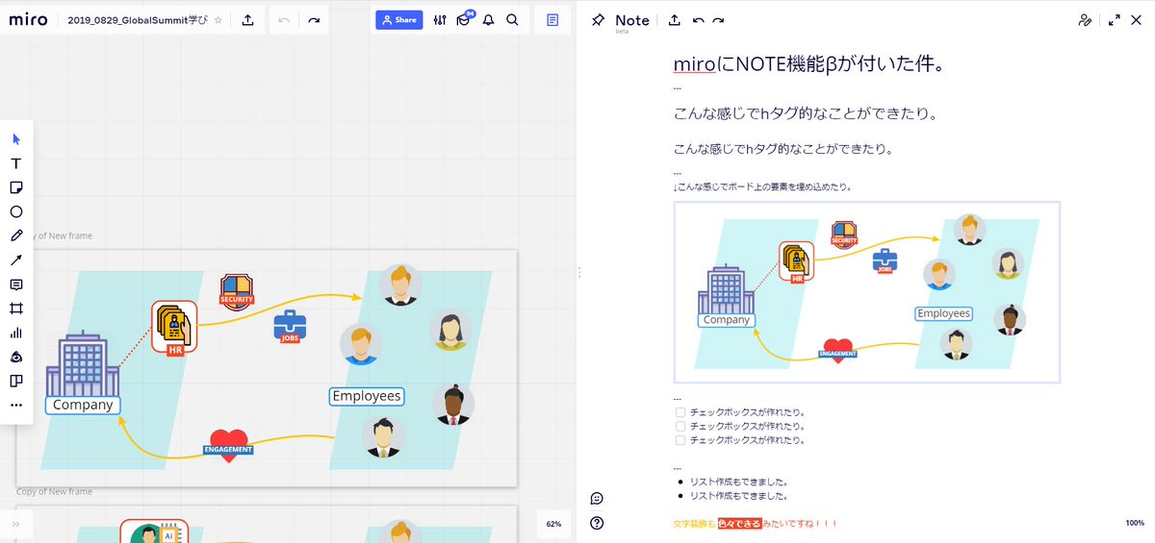Open the Kanban template tool
The image size is (1155, 543).
(16, 381)
